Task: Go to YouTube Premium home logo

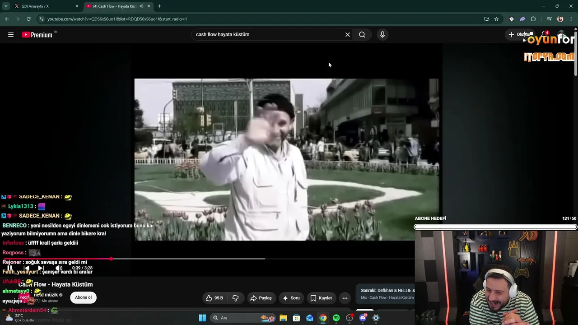Action: 37,35
